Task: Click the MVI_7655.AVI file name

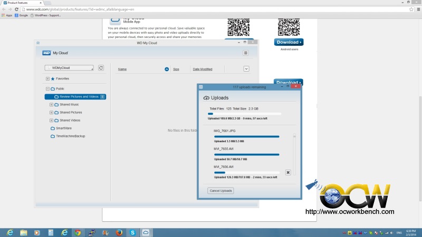Action: coord(223,149)
